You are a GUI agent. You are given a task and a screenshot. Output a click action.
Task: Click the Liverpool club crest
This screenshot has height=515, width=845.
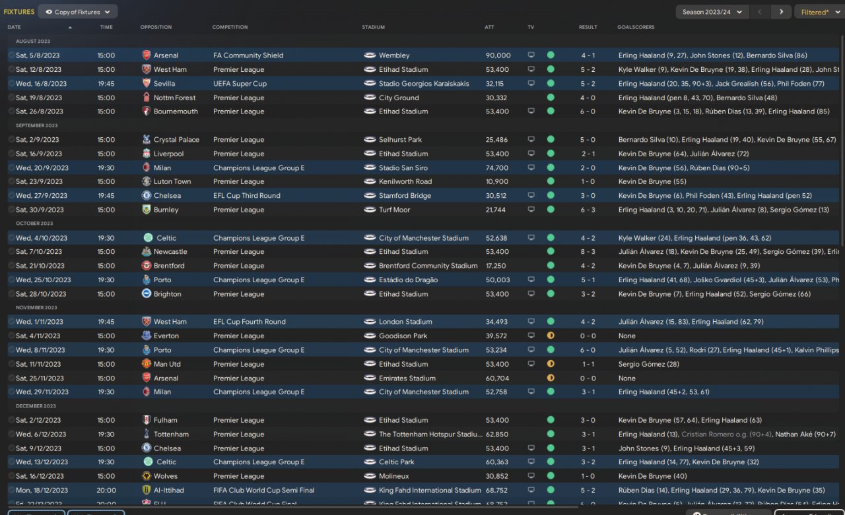coord(147,154)
